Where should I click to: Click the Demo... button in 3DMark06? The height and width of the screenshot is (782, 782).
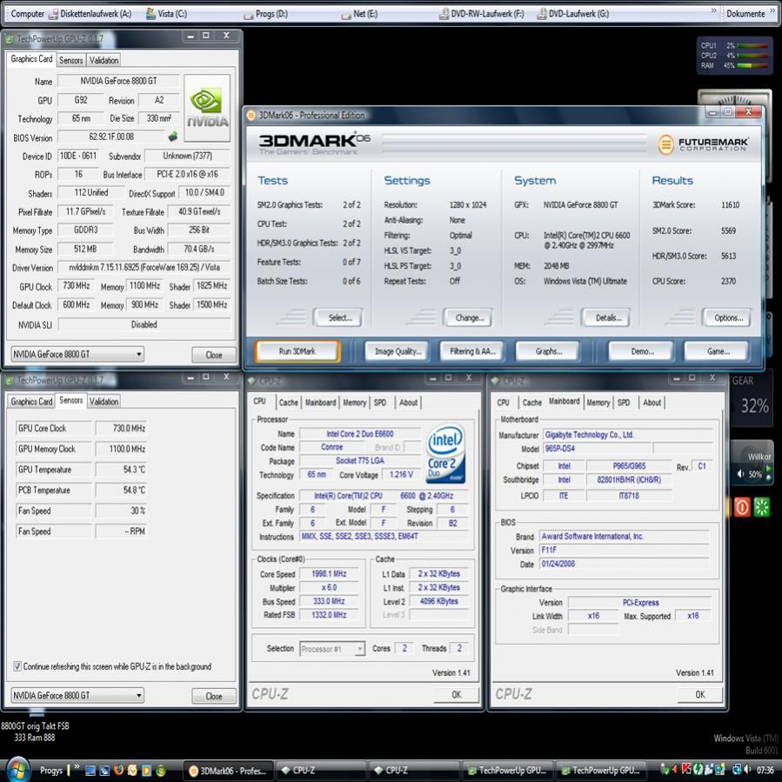pyautogui.click(x=642, y=351)
